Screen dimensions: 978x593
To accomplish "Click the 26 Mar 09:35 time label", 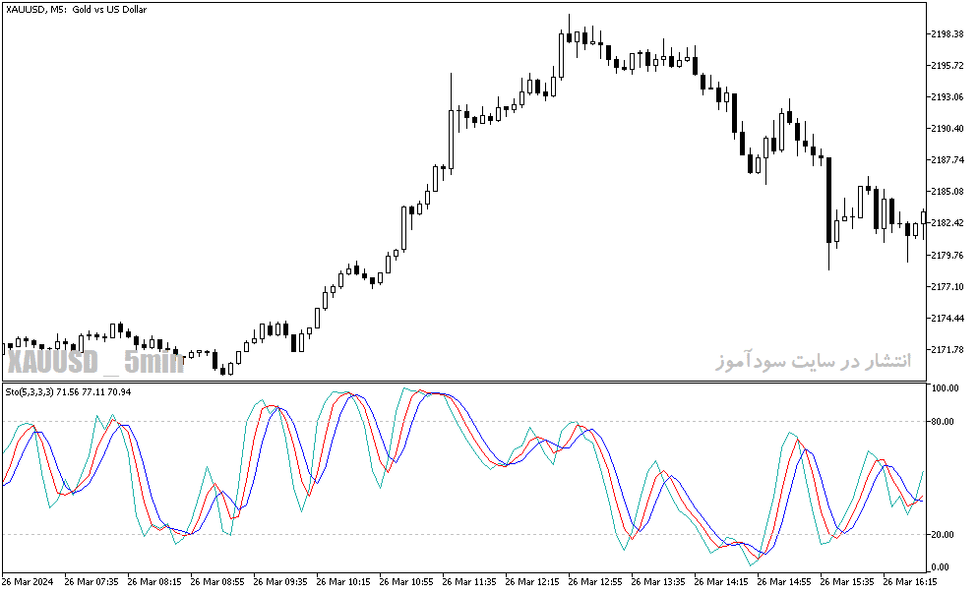I will click(x=280, y=582).
